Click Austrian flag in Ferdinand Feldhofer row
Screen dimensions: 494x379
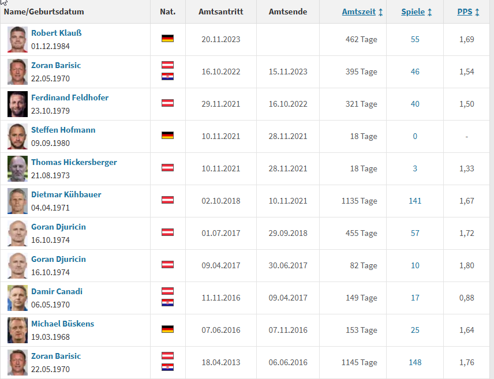(x=167, y=103)
